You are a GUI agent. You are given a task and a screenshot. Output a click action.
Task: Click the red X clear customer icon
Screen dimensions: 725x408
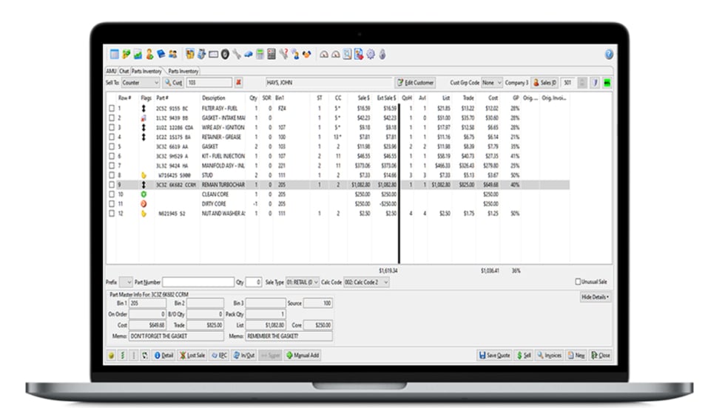(238, 83)
